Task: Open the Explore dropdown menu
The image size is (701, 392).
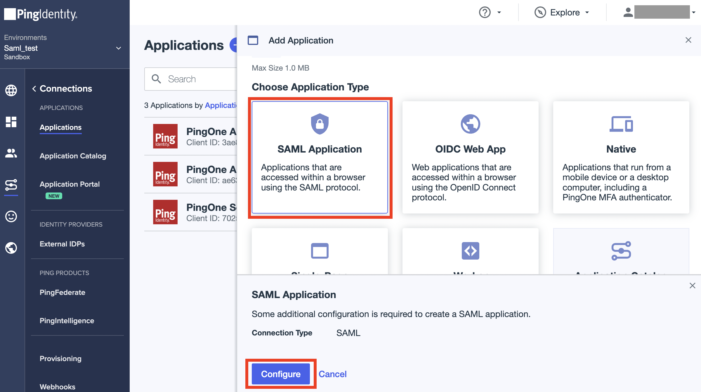Action: point(587,12)
